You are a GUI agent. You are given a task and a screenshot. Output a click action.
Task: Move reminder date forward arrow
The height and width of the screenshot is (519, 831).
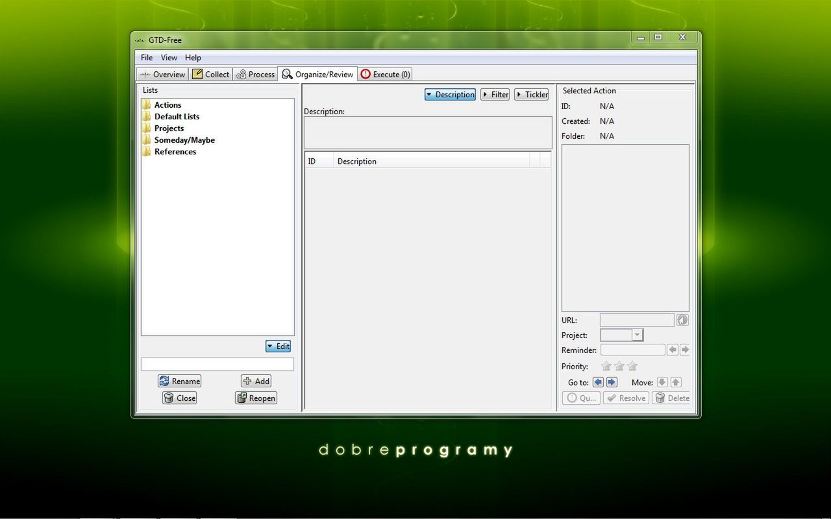(x=684, y=350)
